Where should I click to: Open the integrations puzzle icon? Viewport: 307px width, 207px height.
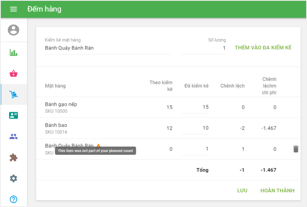click(x=14, y=157)
